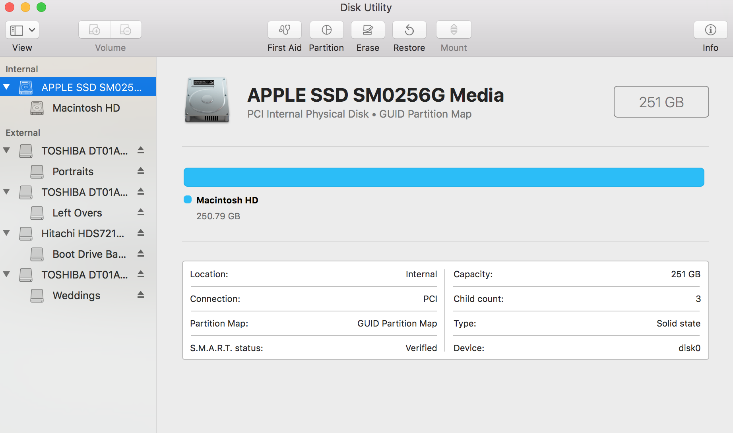The image size is (733, 433).
Task: Click the 251 GB capacity box
Action: pyautogui.click(x=661, y=102)
